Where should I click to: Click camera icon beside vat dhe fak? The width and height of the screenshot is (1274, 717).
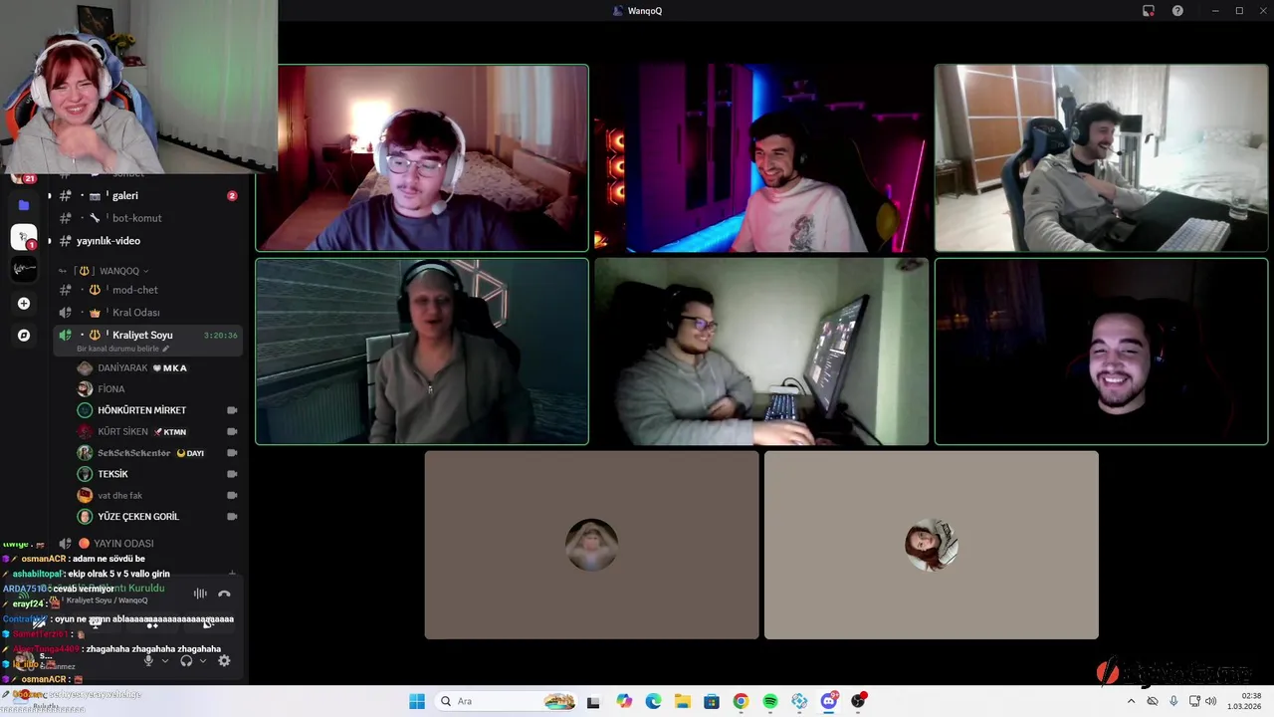point(232,496)
